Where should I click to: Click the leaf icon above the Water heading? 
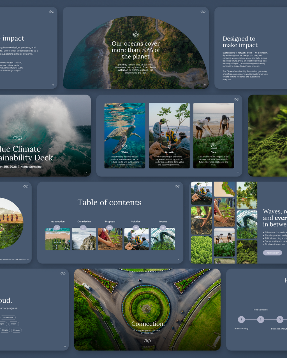(x=125, y=146)
